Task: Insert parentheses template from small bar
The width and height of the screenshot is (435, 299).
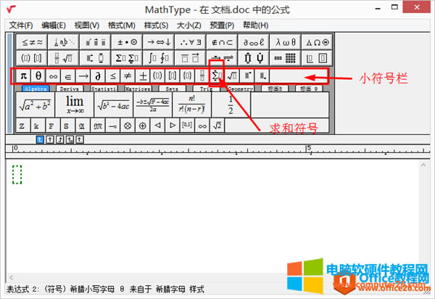Action: coord(157,75)
